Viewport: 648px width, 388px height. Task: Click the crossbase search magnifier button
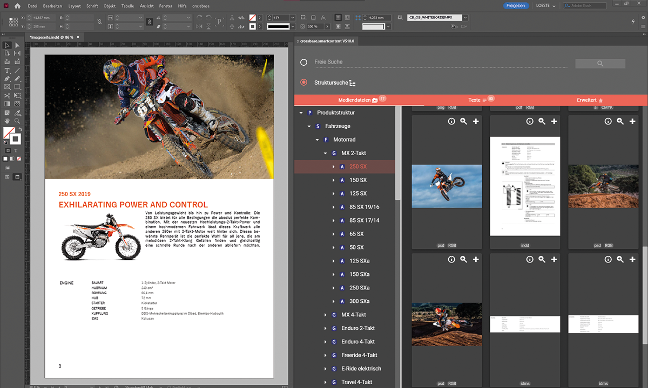point(600,64)
